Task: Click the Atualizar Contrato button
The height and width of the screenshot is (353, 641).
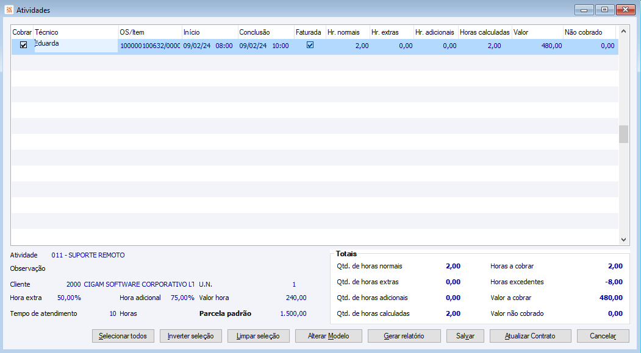Action: click(x=530, y=336)
